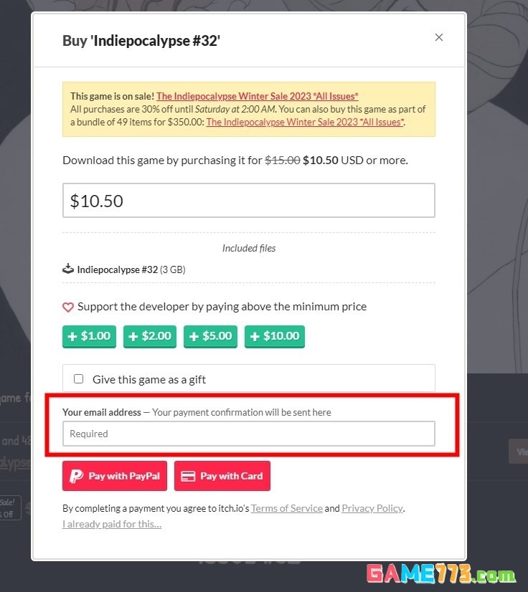This screenshot has width=528, height=592.
Task: Open the Terms of Service link
Action: click(x=286, y=508)
